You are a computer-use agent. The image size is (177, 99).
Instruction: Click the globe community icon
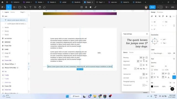pos(7,2)
